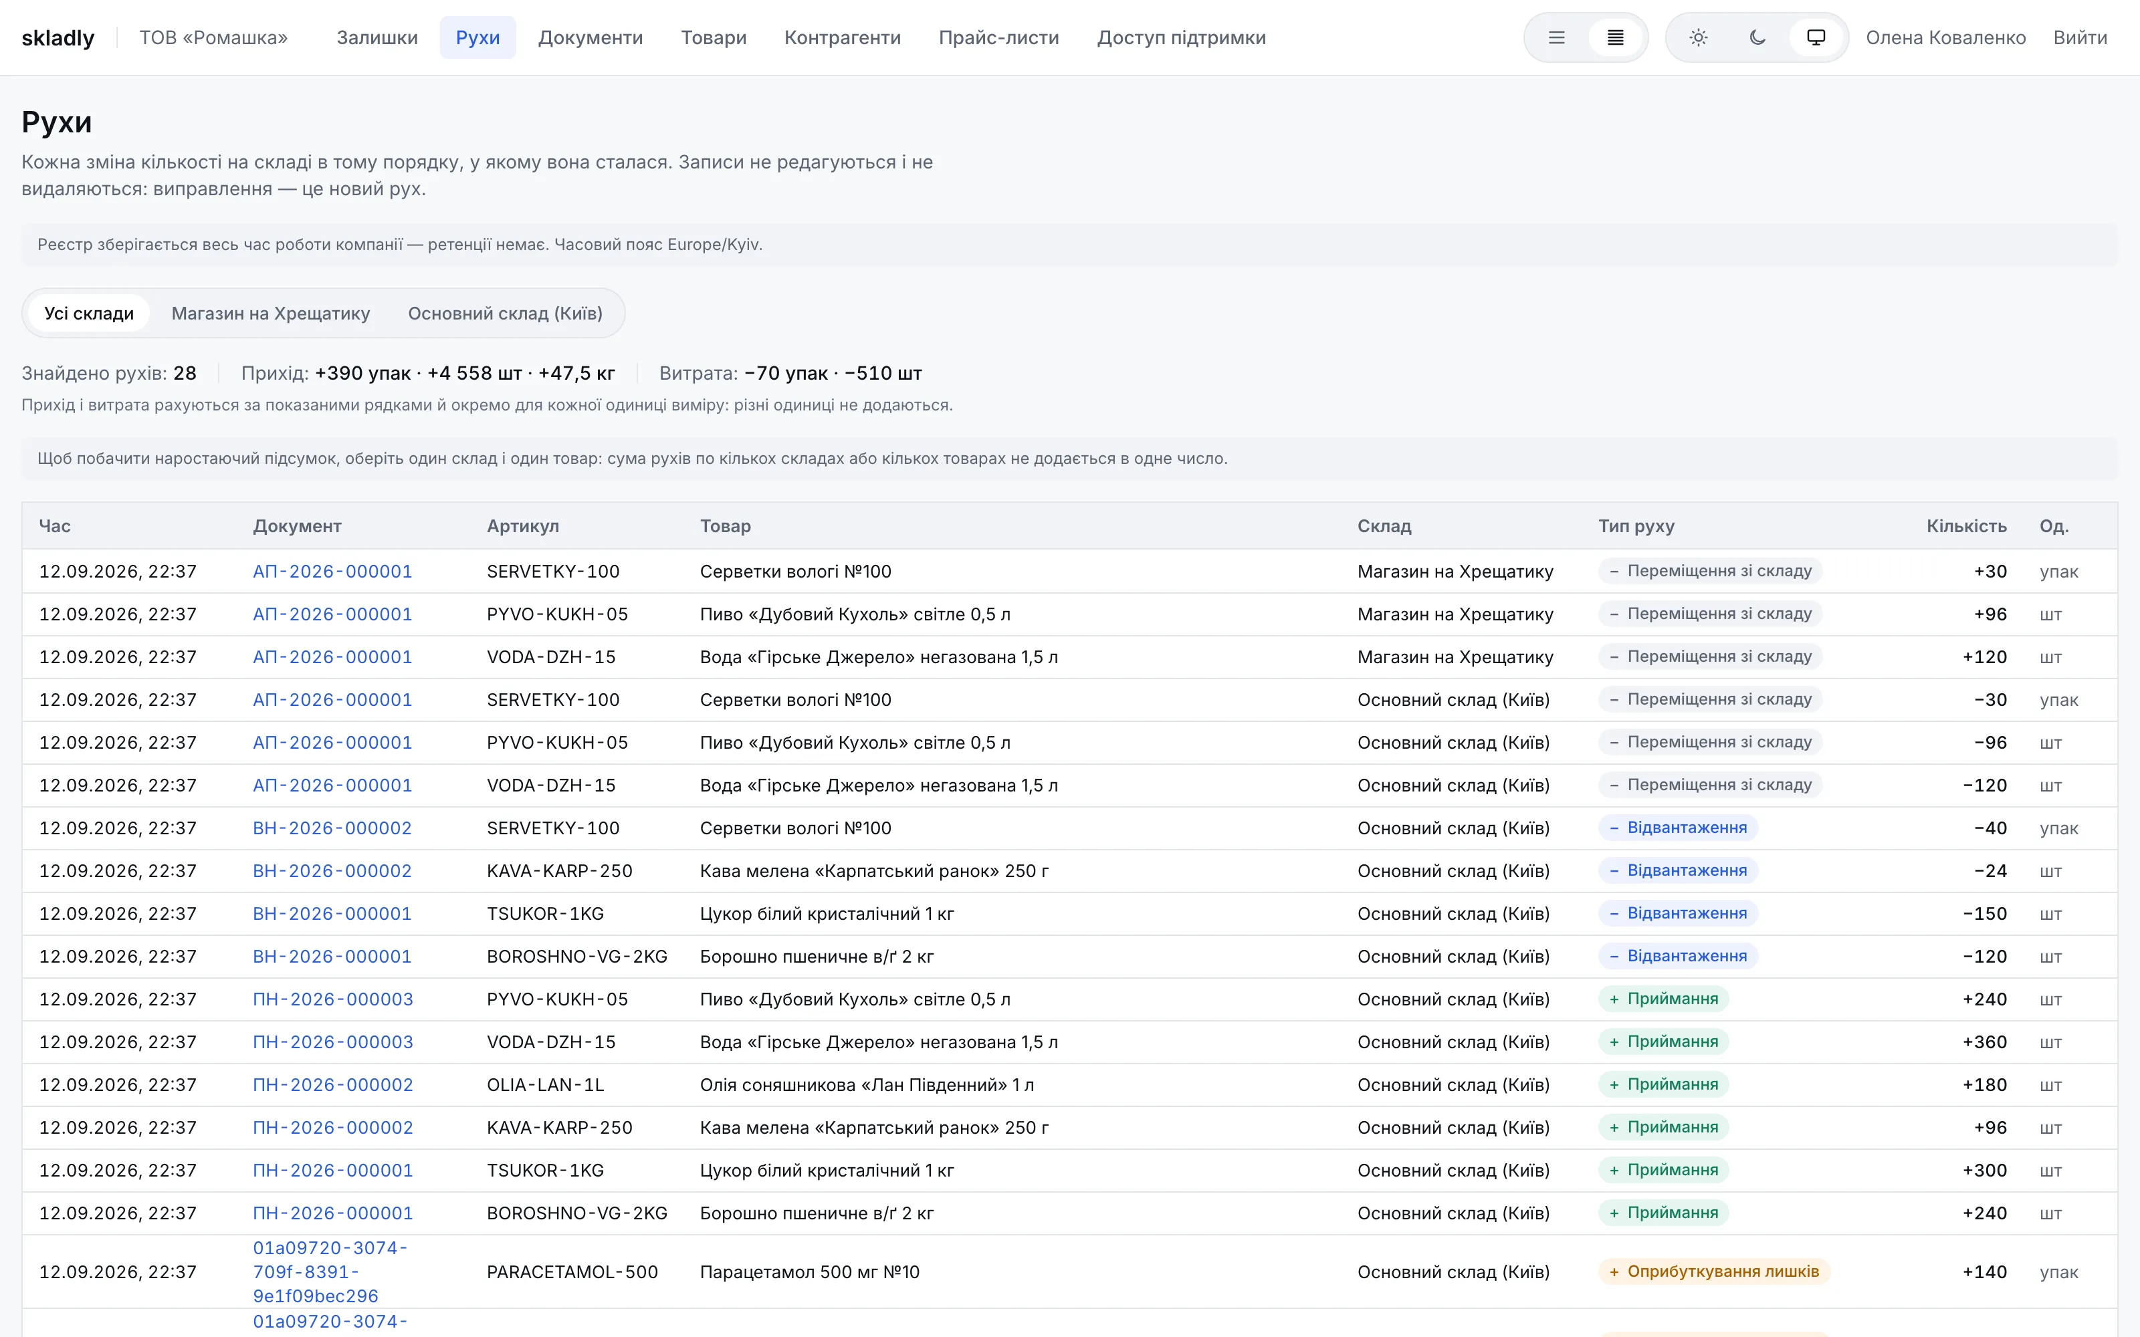Filter by Магазин на Хрещатику tab
2140x1337 pixels.
(271, 313)
